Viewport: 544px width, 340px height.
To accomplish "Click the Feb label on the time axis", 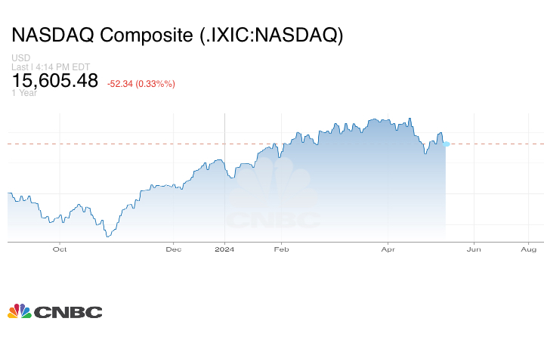I will tap(282, 249).
